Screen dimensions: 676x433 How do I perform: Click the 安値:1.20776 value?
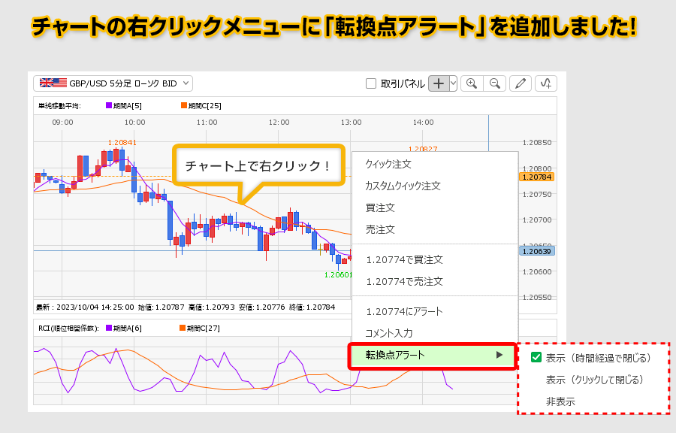pyautogui.click(x=262, y=307)
